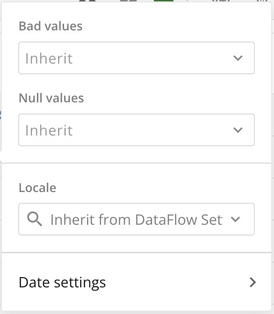Open the Null values dropdown

coord(137,130)
